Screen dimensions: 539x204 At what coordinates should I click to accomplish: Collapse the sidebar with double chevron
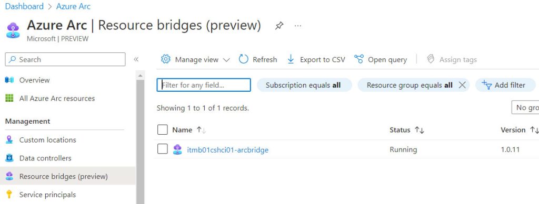[x=136, y=59]
